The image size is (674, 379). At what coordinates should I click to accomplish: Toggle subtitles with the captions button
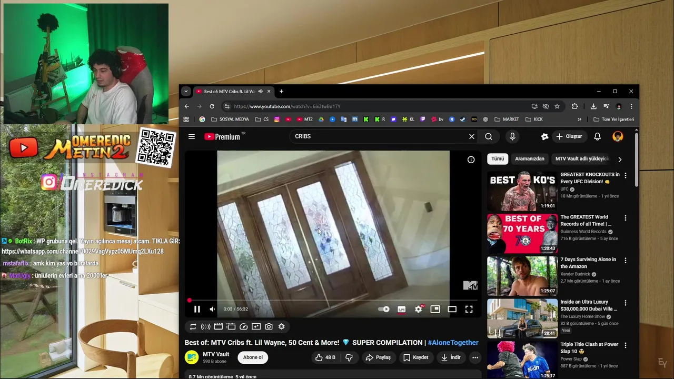click(401, 310)
